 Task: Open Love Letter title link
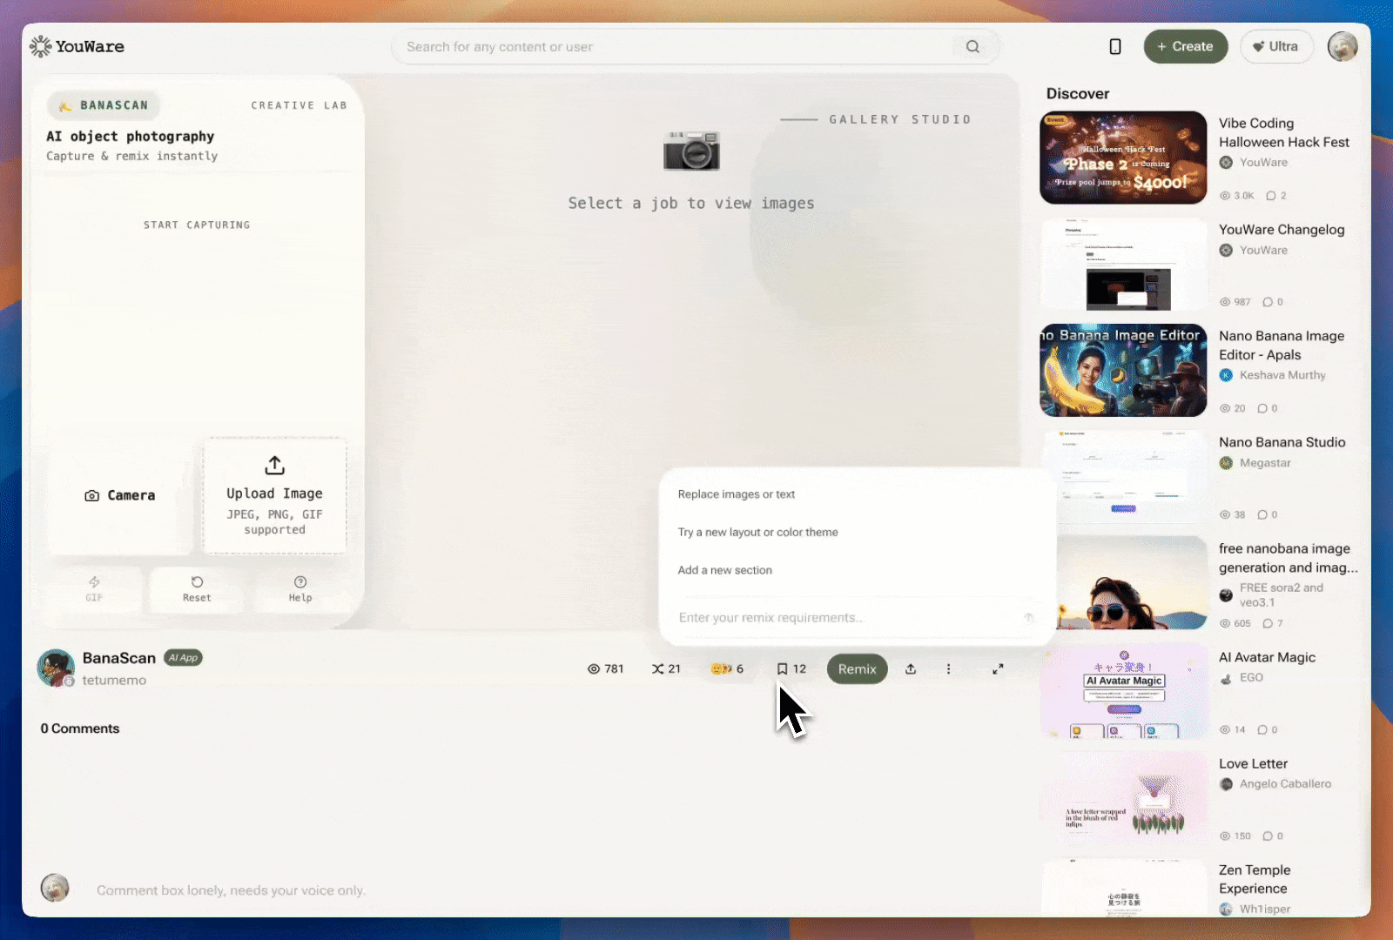(x=1253, y=763)
